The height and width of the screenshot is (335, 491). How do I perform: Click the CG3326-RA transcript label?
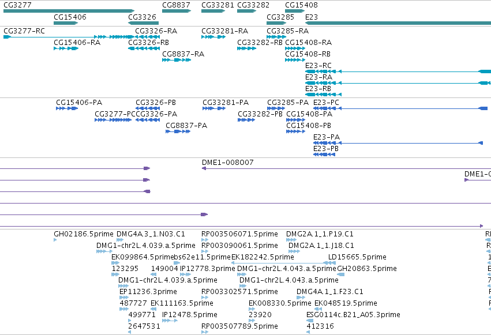156,31
